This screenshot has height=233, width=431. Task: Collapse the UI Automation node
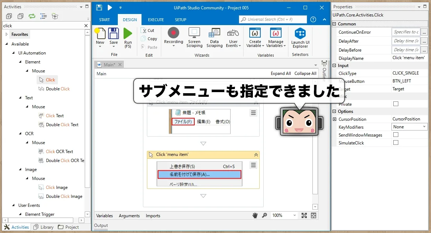(13, 53)
